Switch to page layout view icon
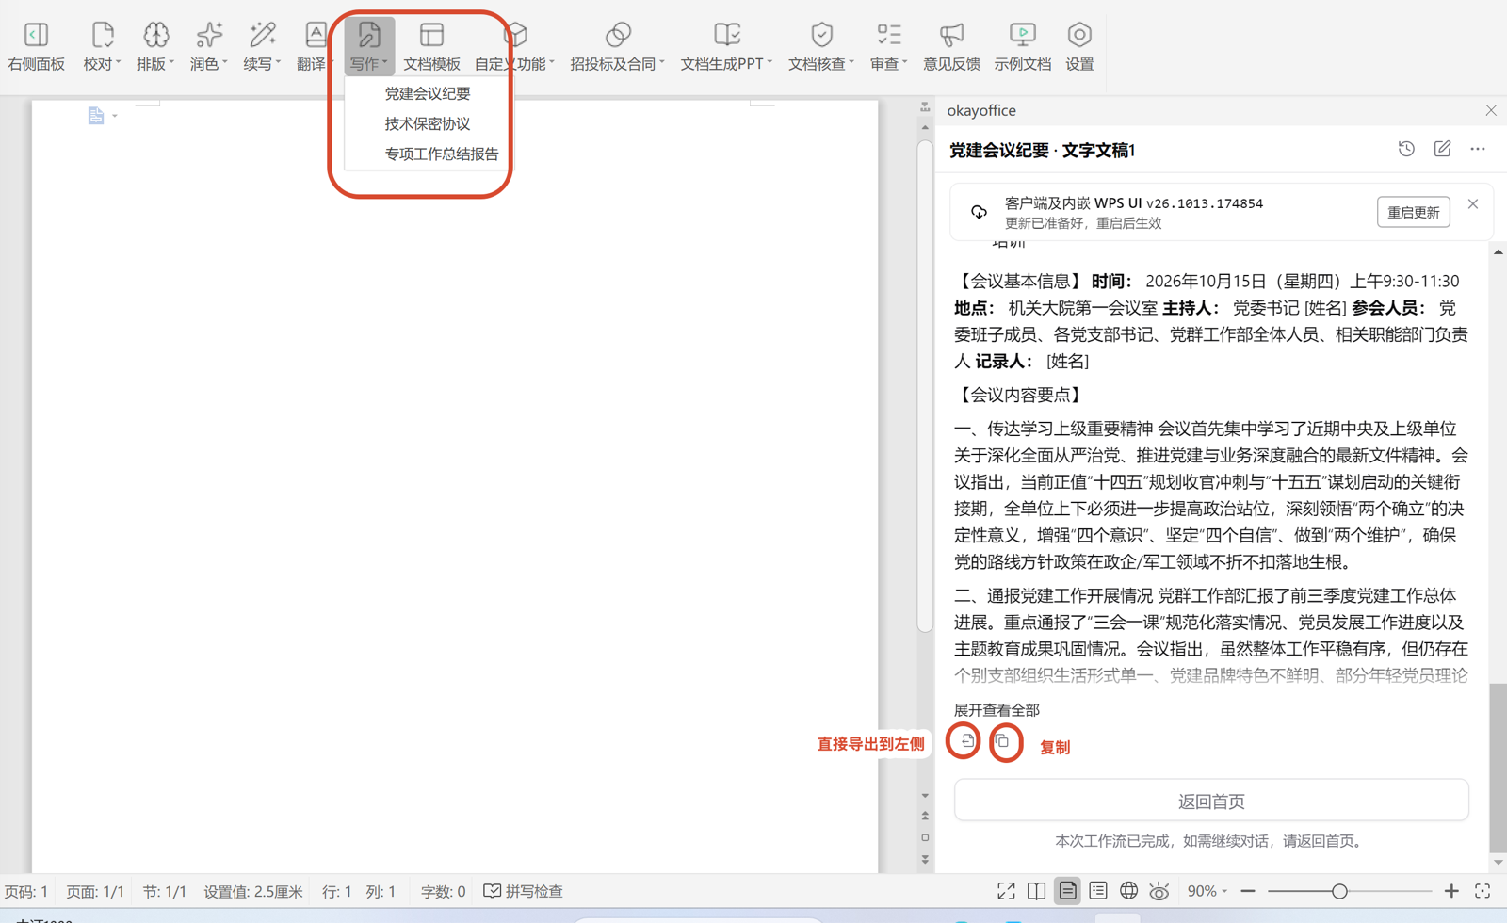This screenshot has height=923, width=1507. point(1067,891)
